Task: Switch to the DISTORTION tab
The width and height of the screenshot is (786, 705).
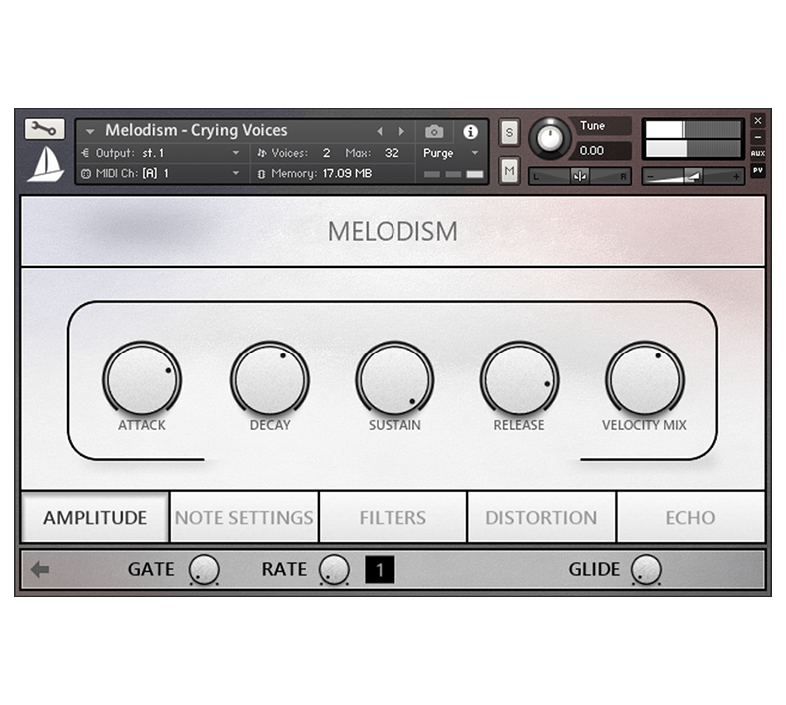Action: (x=541, y=517)
